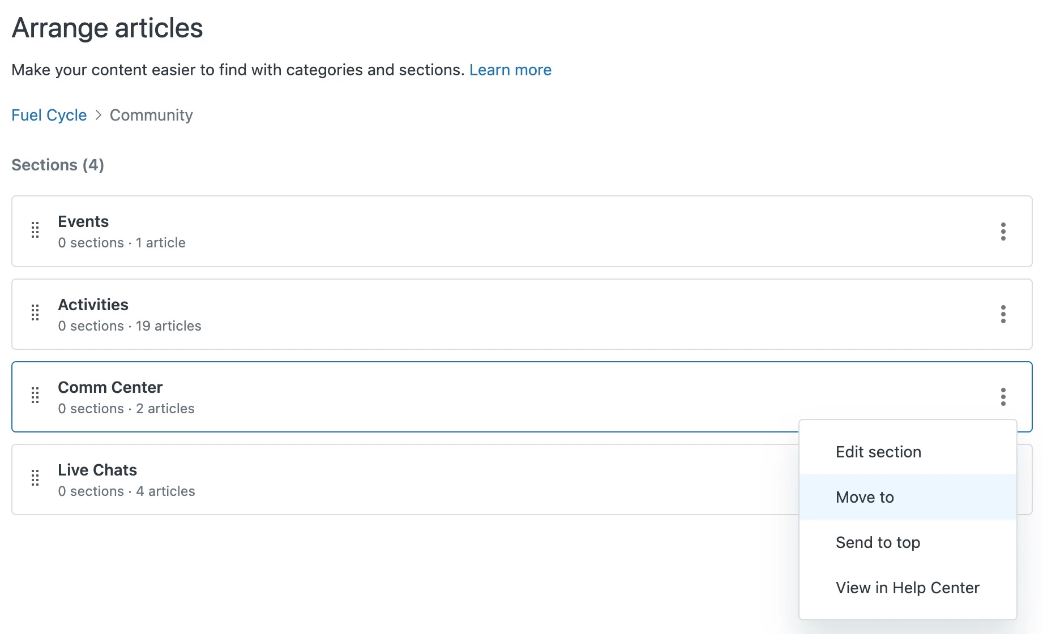Click the Activities row drag handle
Viewport: 1043px width, 634px height.
click(35, 313)
